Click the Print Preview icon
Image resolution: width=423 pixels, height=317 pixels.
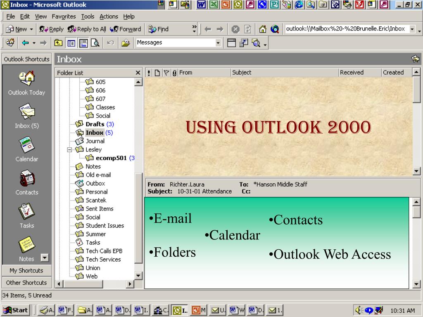coord(95,43)
